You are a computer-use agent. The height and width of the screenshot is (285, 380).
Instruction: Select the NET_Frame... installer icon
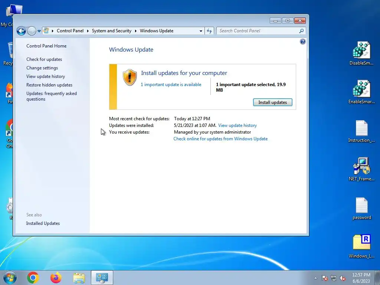(x=361, y=169)
